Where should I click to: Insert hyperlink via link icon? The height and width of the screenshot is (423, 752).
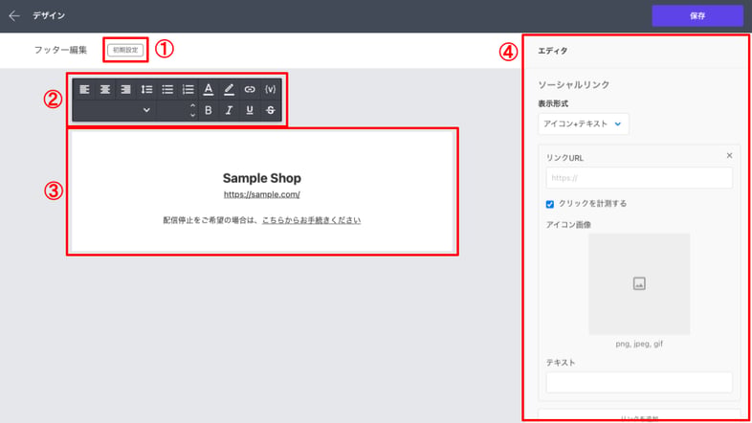pos(250,89)
